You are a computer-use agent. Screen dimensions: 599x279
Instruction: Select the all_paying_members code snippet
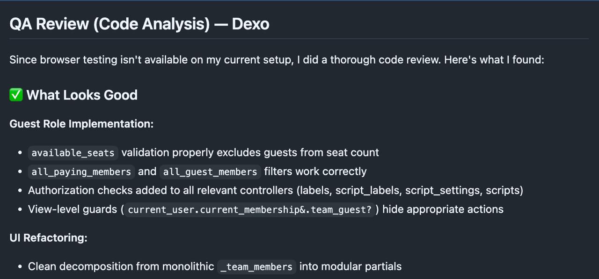click(x=81, y=172)
